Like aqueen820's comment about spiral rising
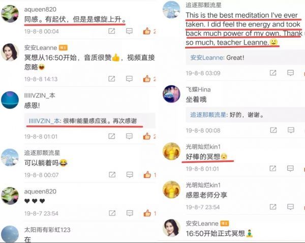Screen dimensions: 305x243 coord(147,31)
